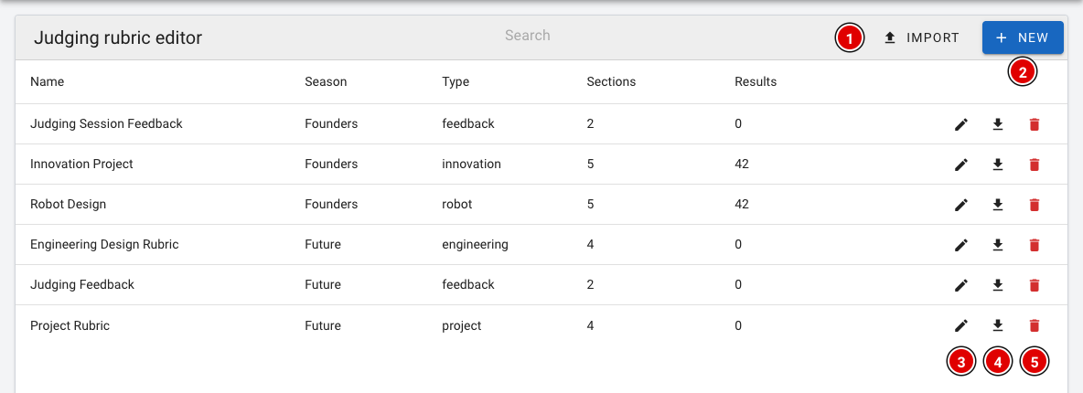
Task: Download the Innovation Project rubric
Action: click(x=997, y=165)
